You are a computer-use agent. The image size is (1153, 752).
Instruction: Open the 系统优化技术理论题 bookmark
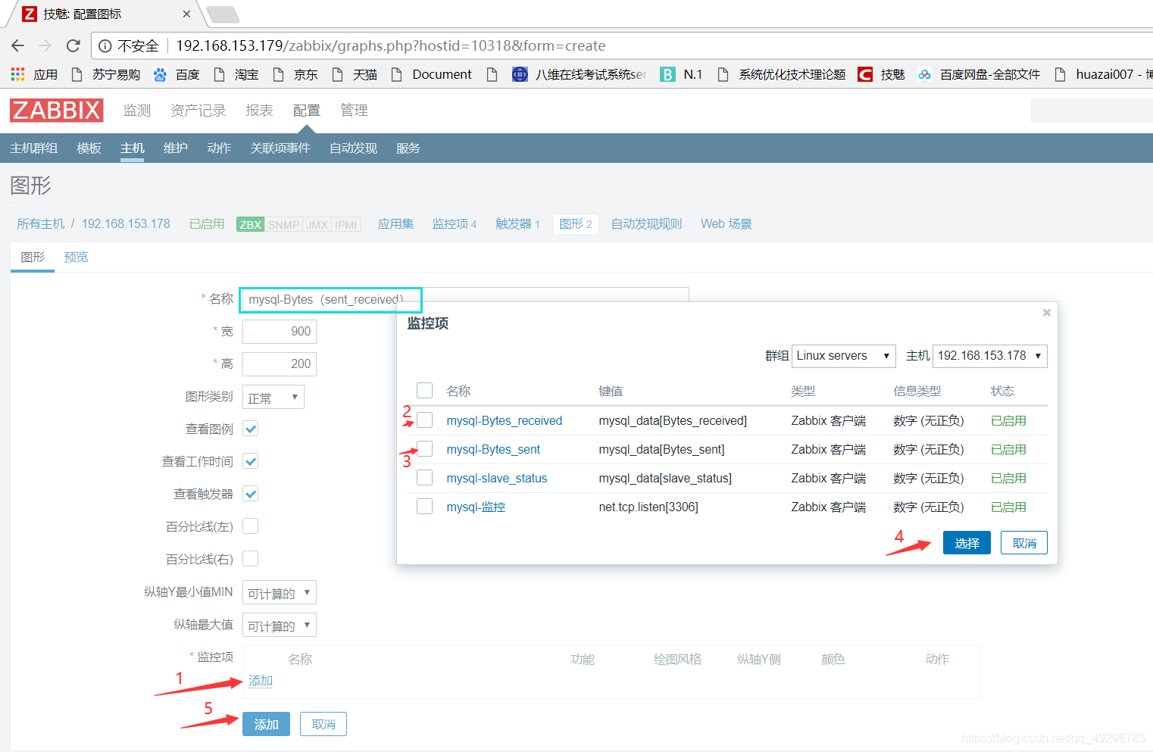(x=781, y=74)
